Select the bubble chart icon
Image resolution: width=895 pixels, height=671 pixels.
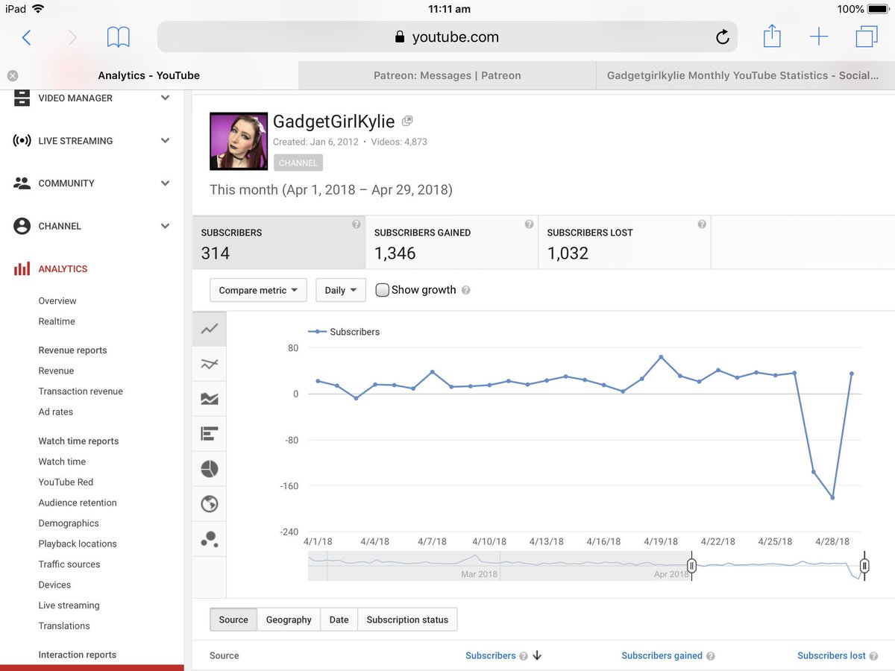[x=210, y=539]
